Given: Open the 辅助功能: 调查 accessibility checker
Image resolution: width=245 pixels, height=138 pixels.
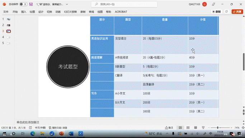Looking at the screenshot, I should pos(58,128).
